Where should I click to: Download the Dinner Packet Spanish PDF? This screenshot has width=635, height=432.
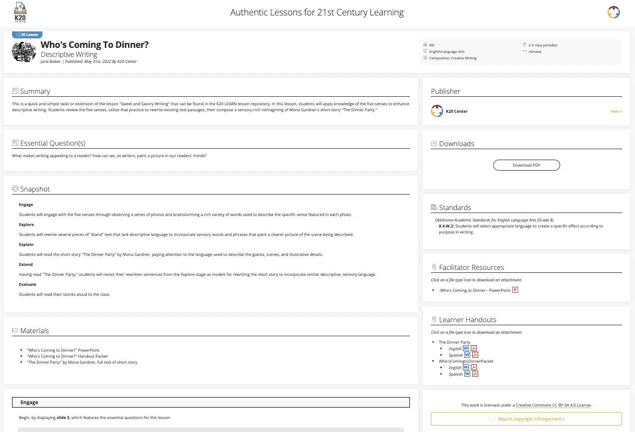(x=475, y=374)
